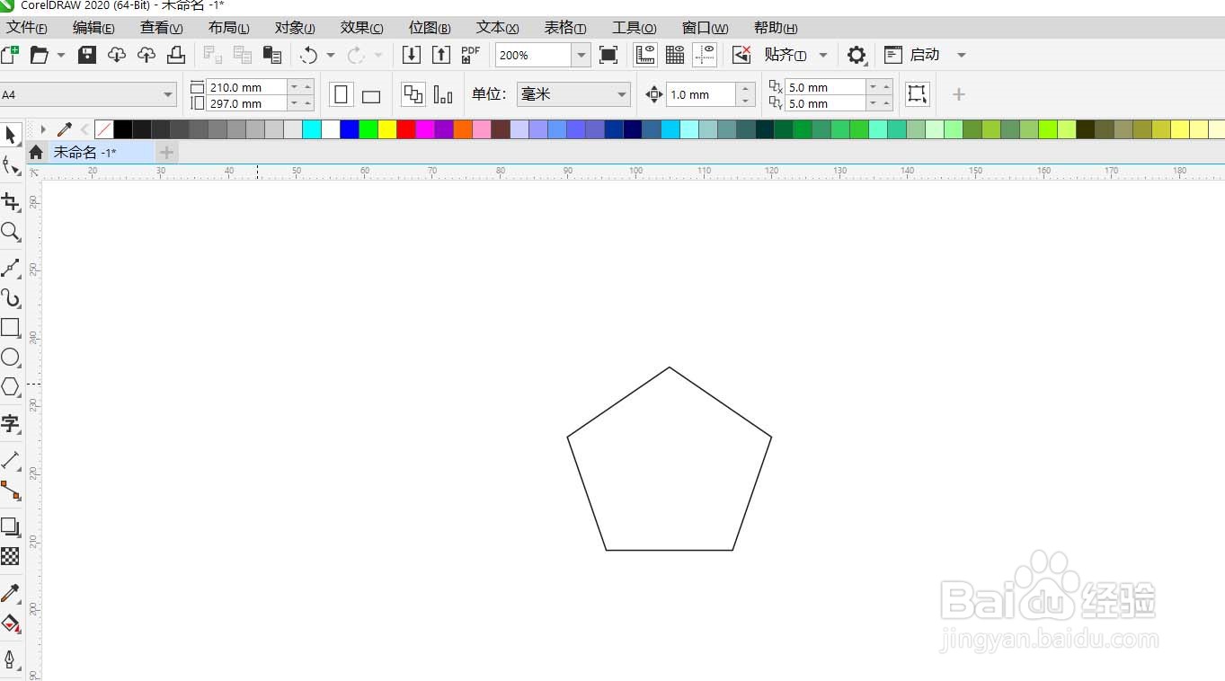Screen dimensions: 1225x681
Task: Switch to the 未命名 -1 document tab
Action: pyautogui.click(x=101, y=152)
